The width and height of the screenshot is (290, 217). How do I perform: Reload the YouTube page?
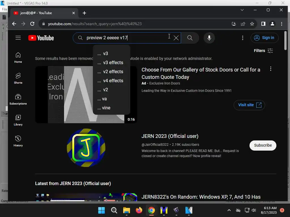coord(32,24)
